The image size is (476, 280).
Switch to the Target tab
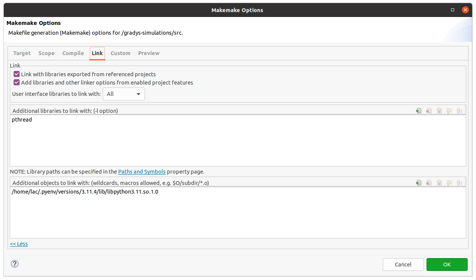coord(22,53)
